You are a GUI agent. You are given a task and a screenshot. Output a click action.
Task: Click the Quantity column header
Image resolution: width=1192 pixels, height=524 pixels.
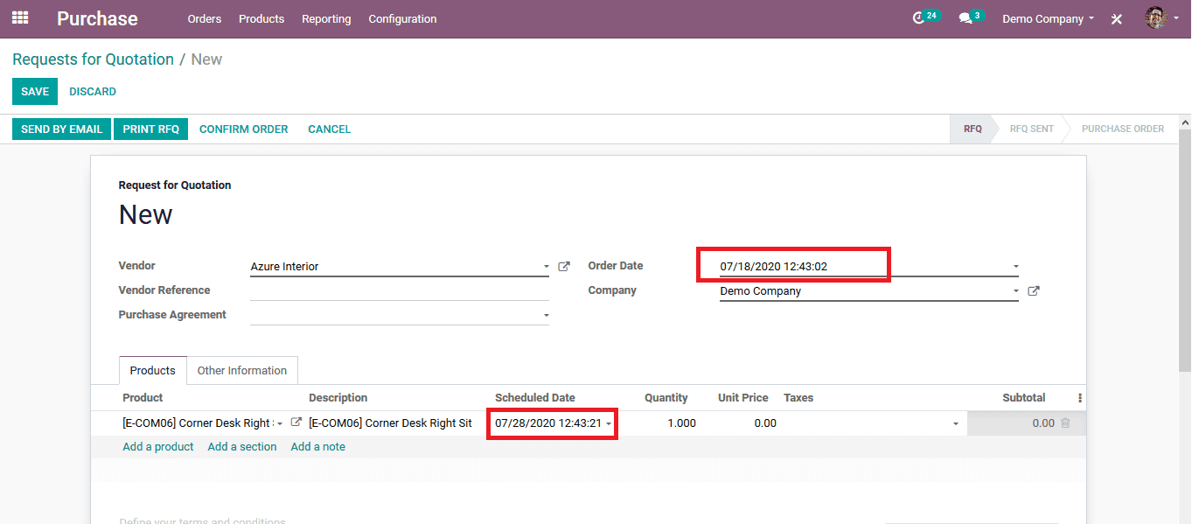[x=666, y=398]
